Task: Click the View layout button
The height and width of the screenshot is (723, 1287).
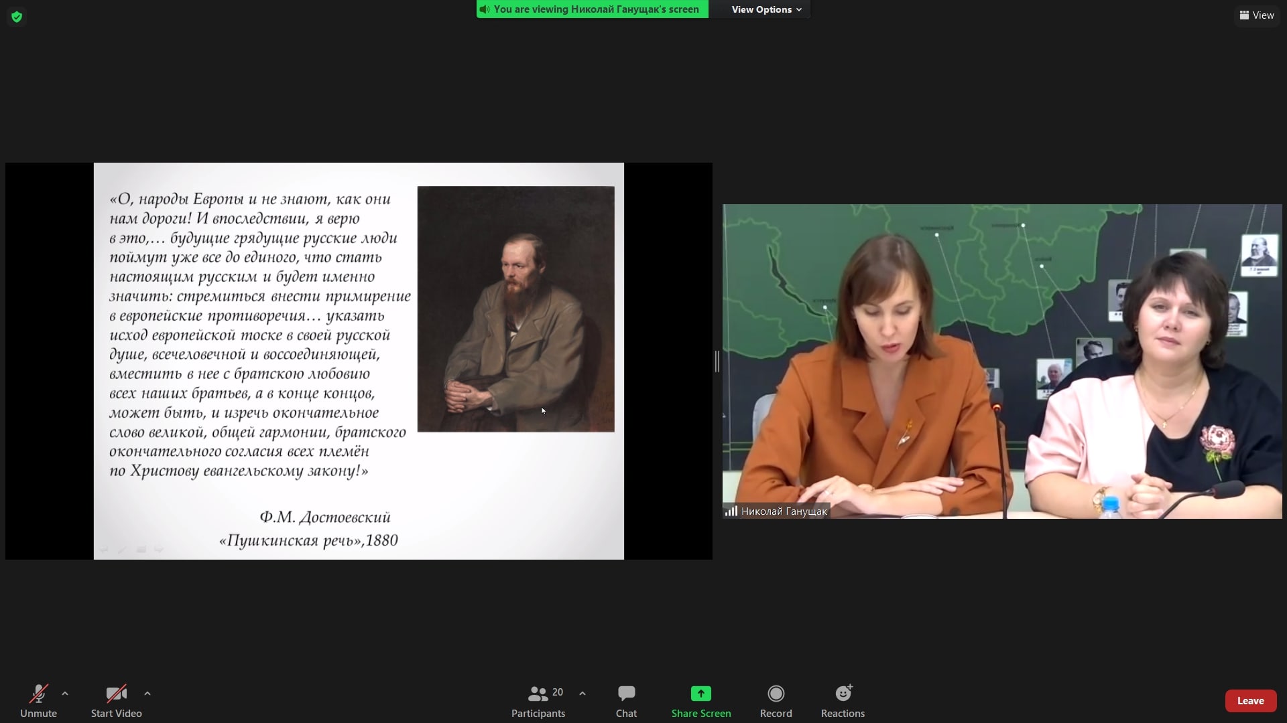Action: click(1257, 15)
